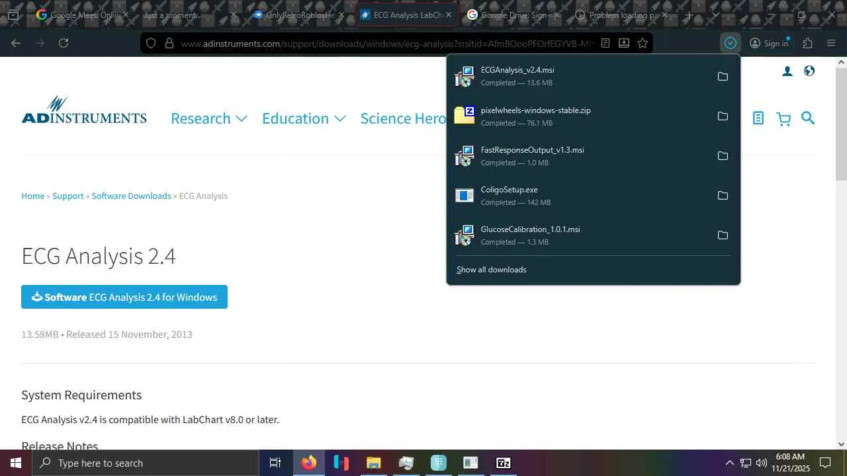Open the pixelwheels-windows-stable.zip download entry
The width and height of the screenshot is (847, 476).
coord(582,116)
